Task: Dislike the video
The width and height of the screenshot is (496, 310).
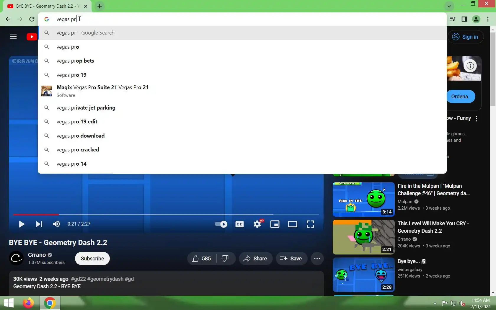Action: point(225,259)
